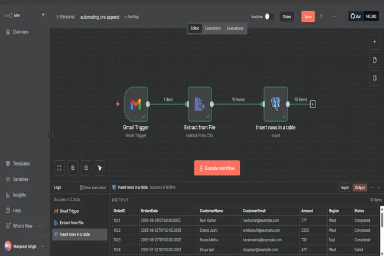Select the Extract from File node
Image resolution: width=384 pixels, height=256 pixels.
200,104
